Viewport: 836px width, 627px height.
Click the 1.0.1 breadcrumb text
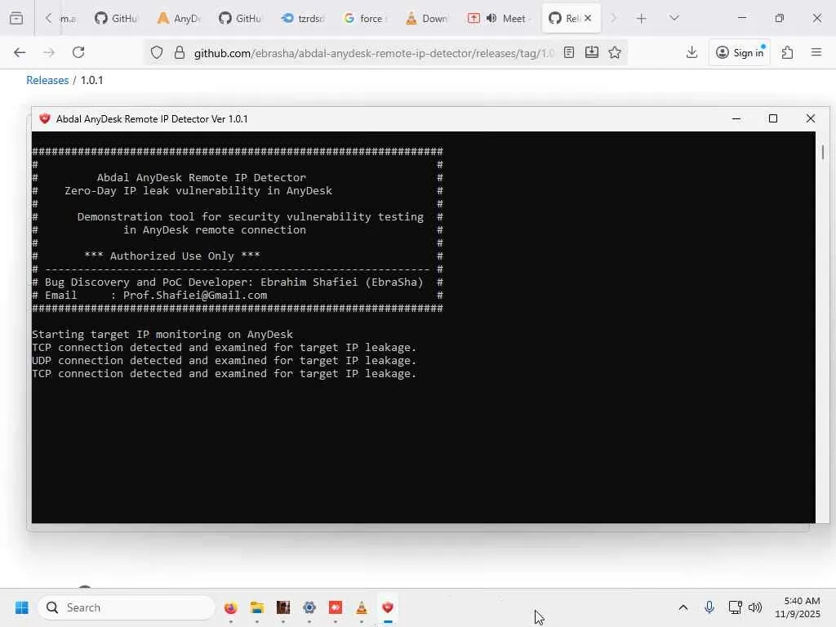pyautogui.click(x=91, y=80)
